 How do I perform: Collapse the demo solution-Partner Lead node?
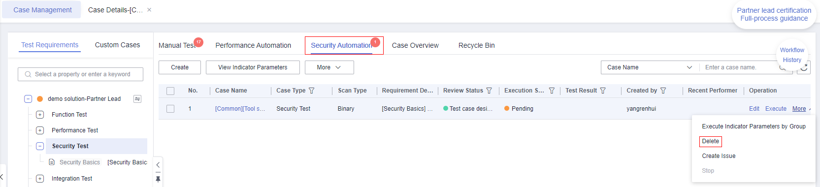pyautogui.click(x=28, y=99)
